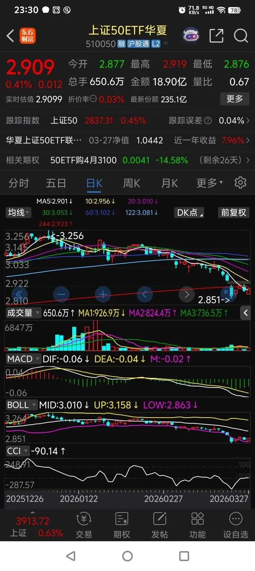The width and height of the screenshot is (255, 571).
Task: Toggle the DK点 indicator
Action: pyautogui.click(x=190, y=213)
